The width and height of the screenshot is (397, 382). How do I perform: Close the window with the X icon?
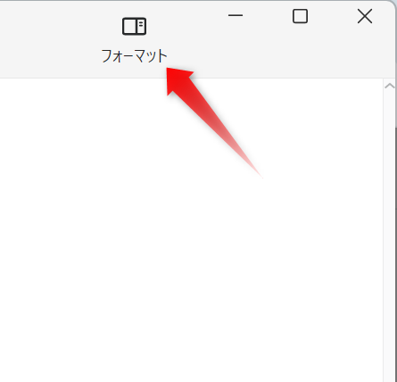click(x=365, y=16)
